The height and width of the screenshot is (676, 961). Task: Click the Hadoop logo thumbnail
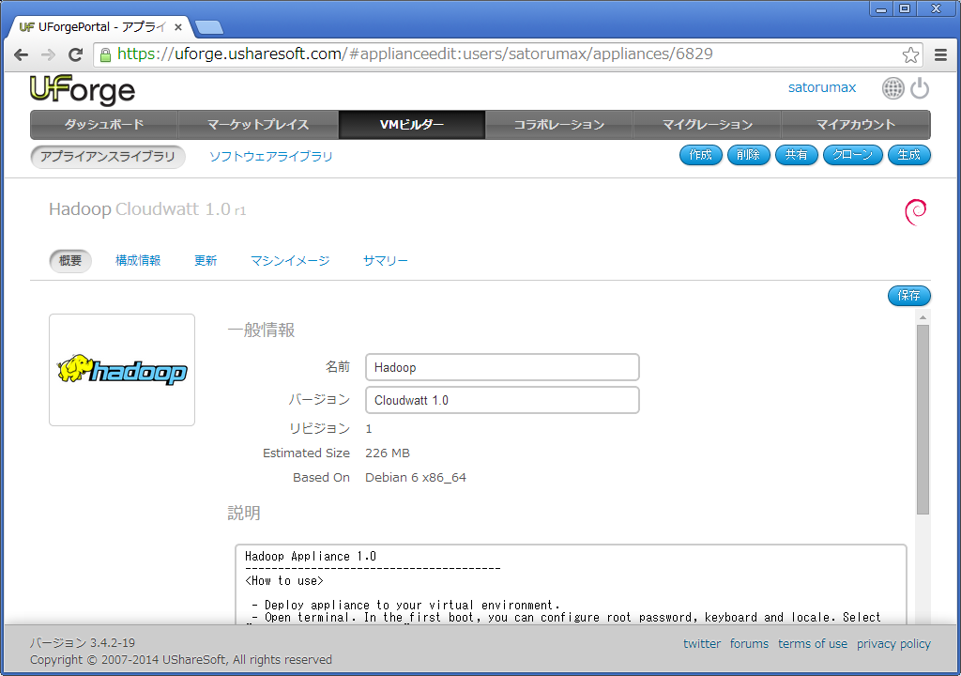pyautogui.click(x=122, y=370)
